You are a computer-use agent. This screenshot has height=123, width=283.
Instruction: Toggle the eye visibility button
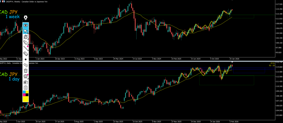(x=26, y=25)
